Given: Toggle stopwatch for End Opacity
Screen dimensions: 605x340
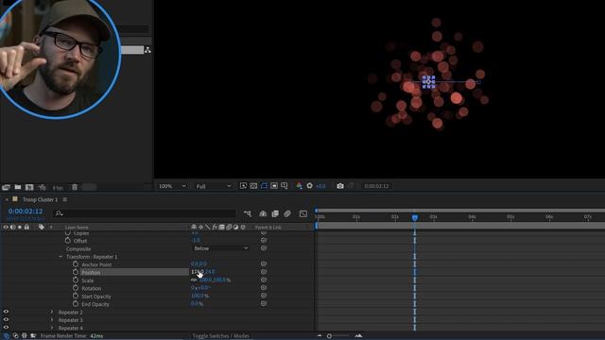Looking at the screenshot, I should click(76, 304).
